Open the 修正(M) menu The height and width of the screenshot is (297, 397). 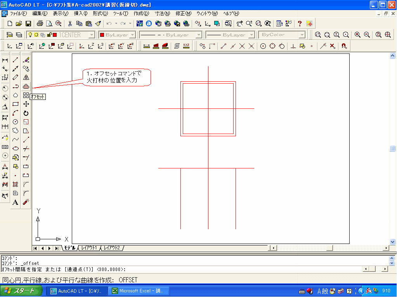tap(183, 14)
